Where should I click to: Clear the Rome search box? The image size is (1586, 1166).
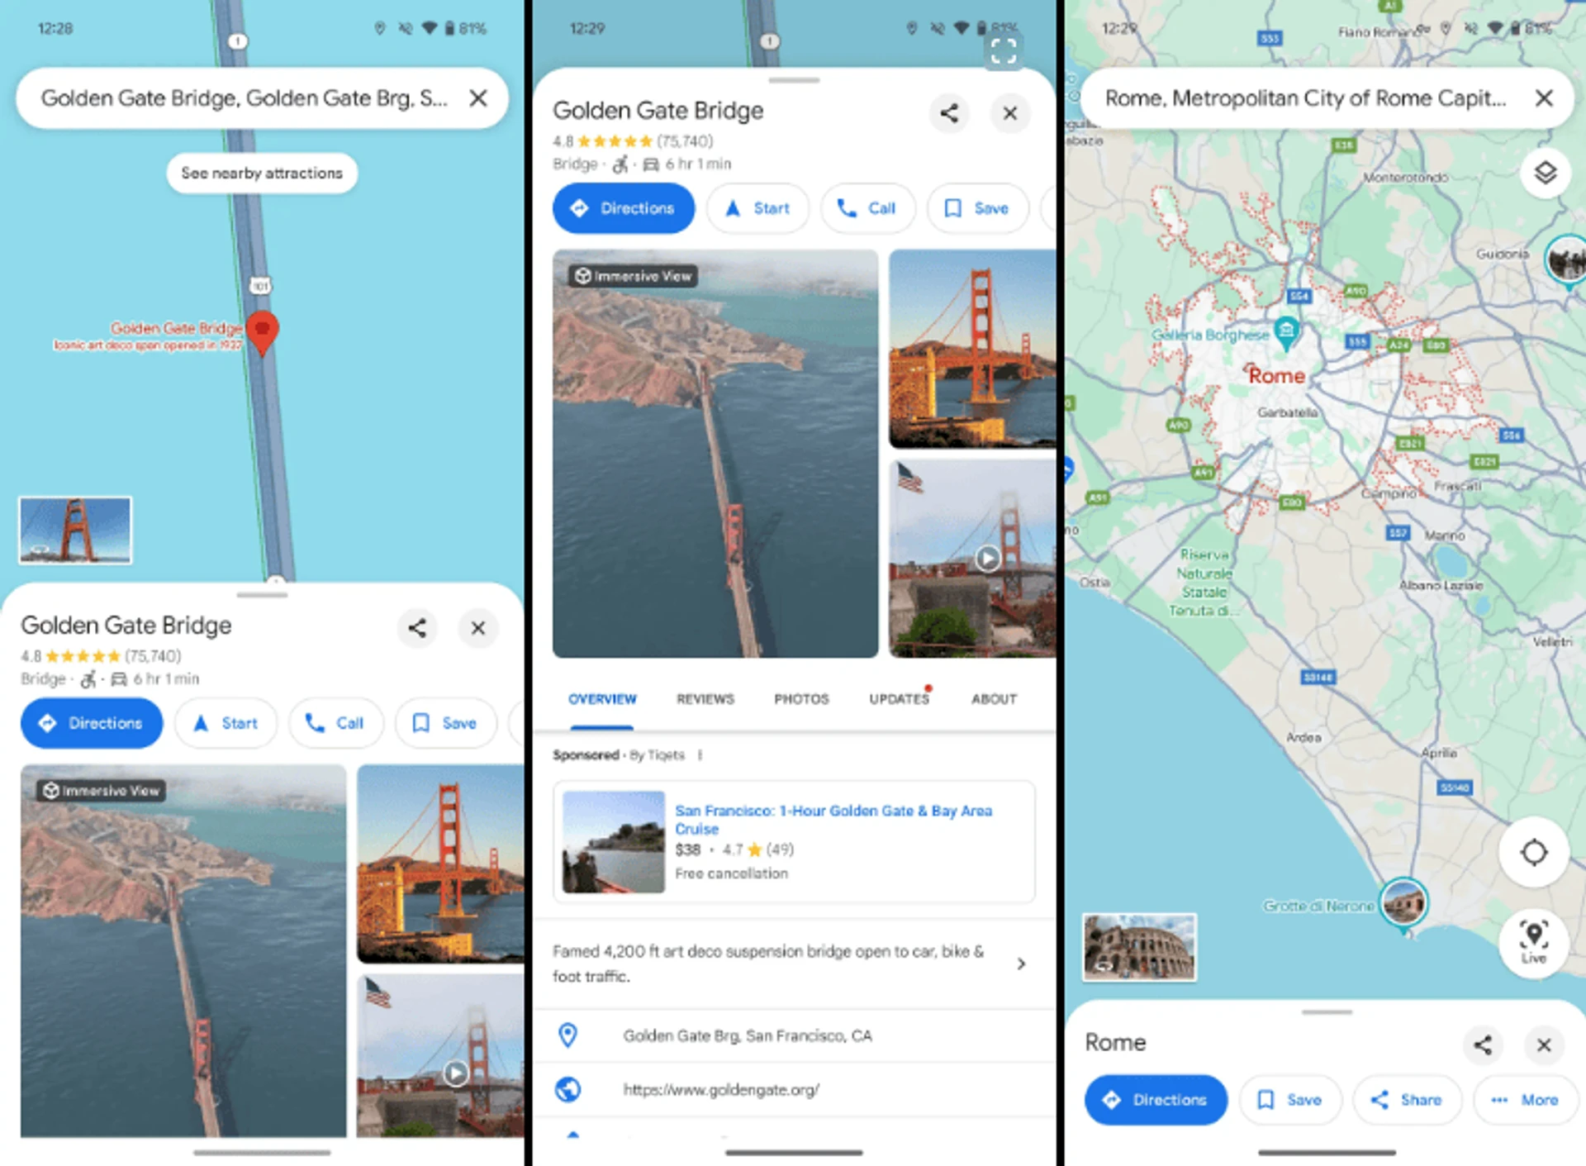[1544, 98]
